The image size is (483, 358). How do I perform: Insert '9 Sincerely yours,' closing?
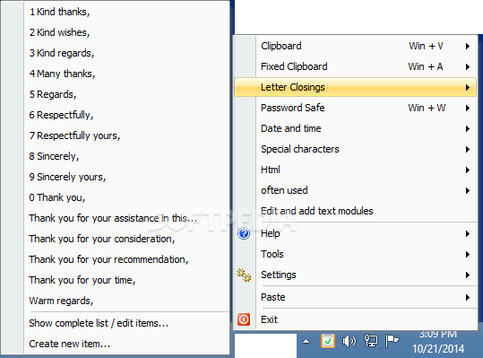(x=116, y=177)
